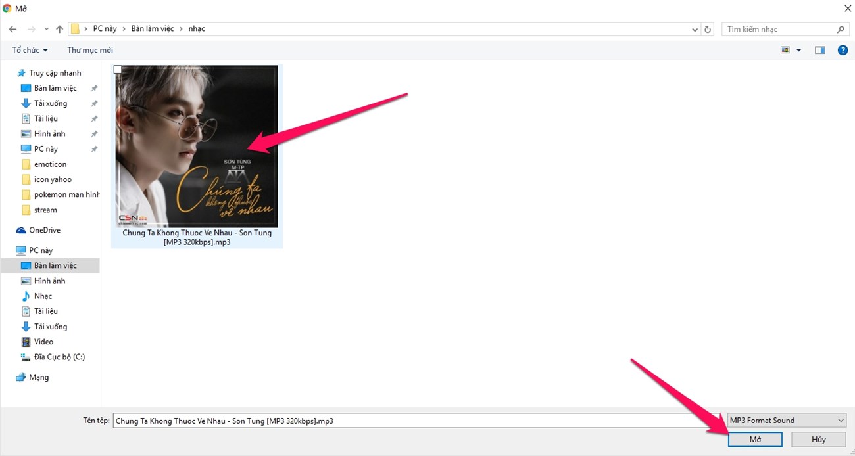Select PC này in the address path

tap(105, 29)
